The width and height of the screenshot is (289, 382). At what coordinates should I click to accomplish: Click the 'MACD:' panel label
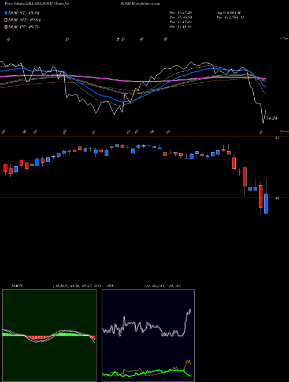pyautogui.click(x=17, y=286)
